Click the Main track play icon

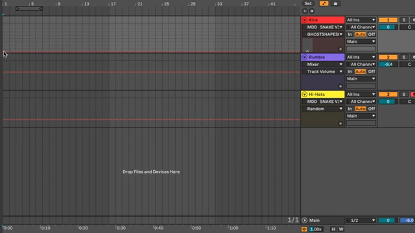coord(305,220)
